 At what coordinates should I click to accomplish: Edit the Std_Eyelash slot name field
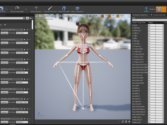point(22,92)
